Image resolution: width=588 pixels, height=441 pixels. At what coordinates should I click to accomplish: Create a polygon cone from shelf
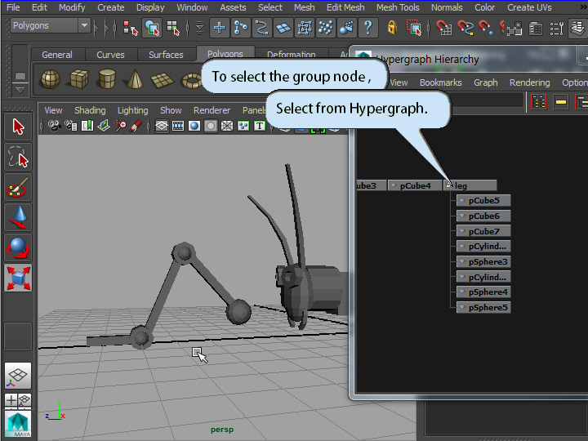pyautogui.click(x=135, y=79)
